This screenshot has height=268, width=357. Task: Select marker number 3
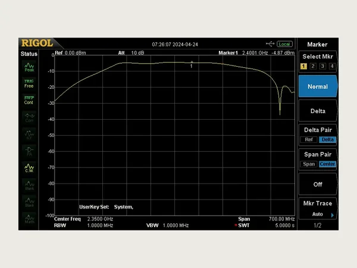(x=322, y=66)
